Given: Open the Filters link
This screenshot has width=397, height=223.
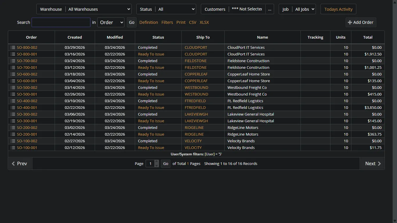Looking at the screenshot, I should [x=167, y=22].
